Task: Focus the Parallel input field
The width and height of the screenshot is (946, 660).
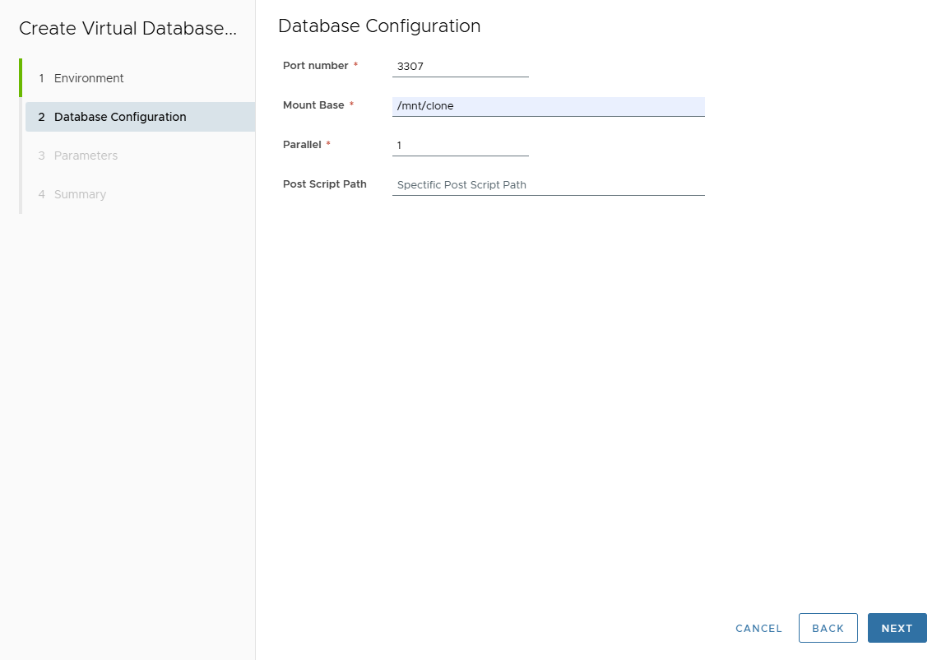Action: pos(459,146)
